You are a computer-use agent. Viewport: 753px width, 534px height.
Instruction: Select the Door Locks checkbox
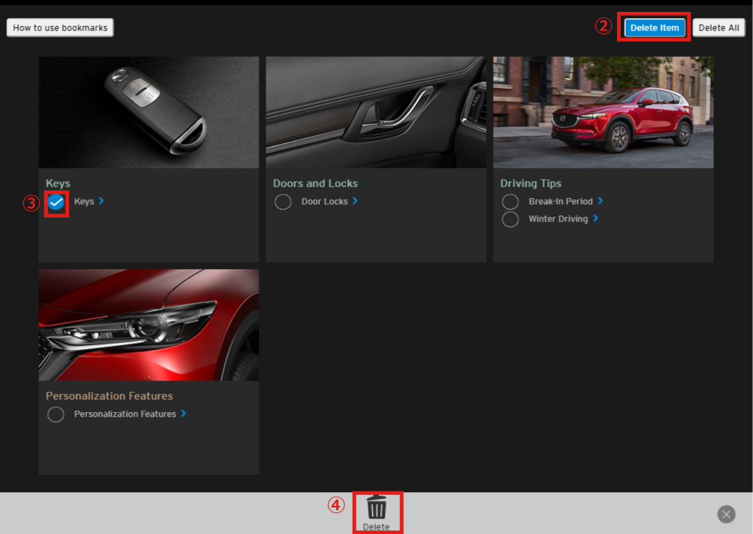pos(283,201)
